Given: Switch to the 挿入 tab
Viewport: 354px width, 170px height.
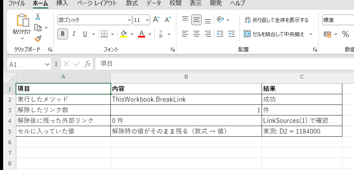Looking at the screenshot, I should [62, 3].
